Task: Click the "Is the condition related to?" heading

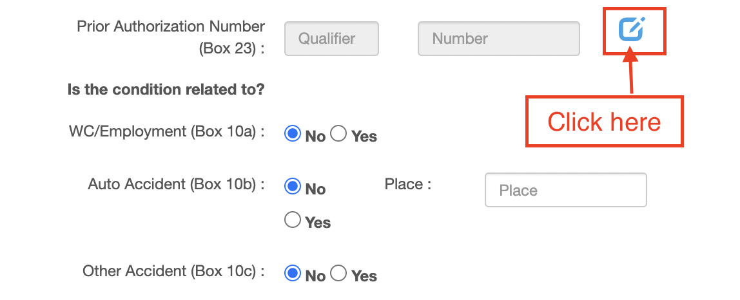Action: pos(166,89)
